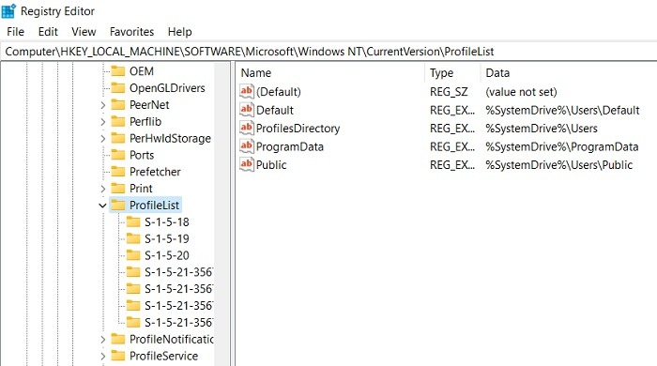
Task: Expand the ProfileNotification key
Action: pyautogui.click(x=102, y=340)
